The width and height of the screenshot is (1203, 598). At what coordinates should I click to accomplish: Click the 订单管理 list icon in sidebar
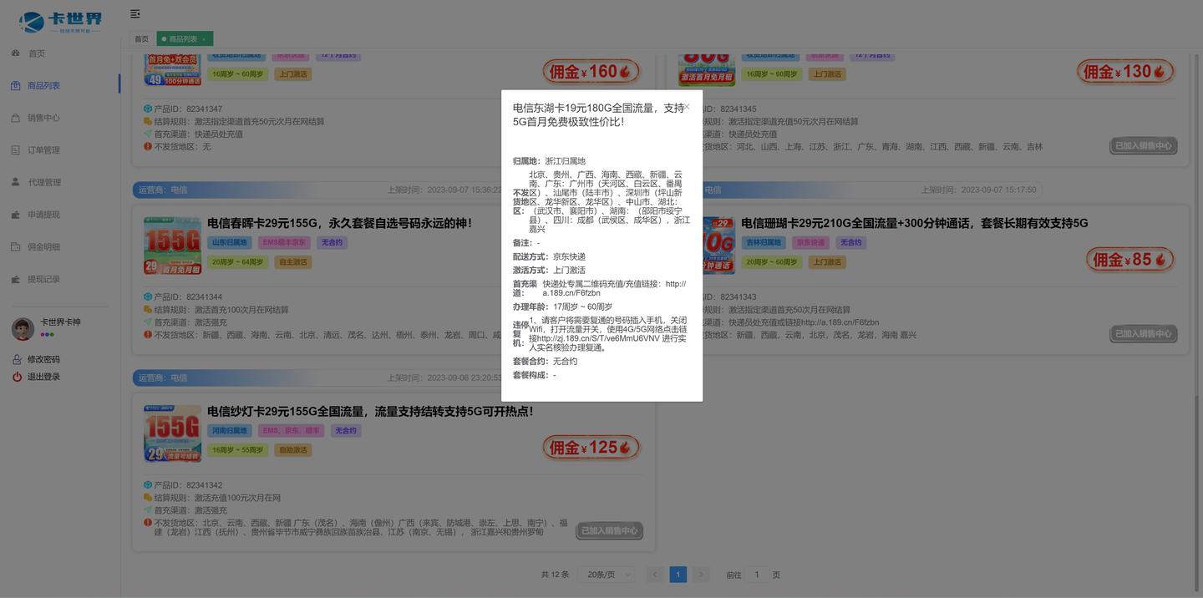16,150
